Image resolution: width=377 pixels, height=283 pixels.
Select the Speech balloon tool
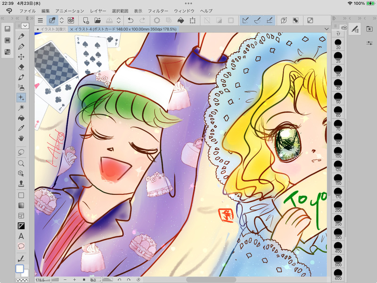tap(21, 246)
